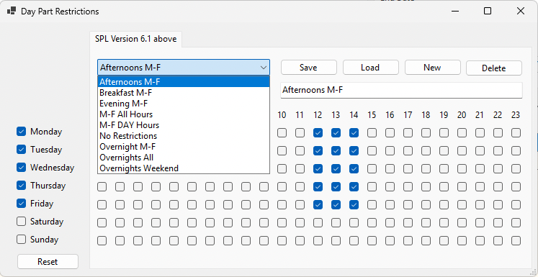Check Saturday hour 22 checkbox

pyautogui.click(x=498, y=223)
